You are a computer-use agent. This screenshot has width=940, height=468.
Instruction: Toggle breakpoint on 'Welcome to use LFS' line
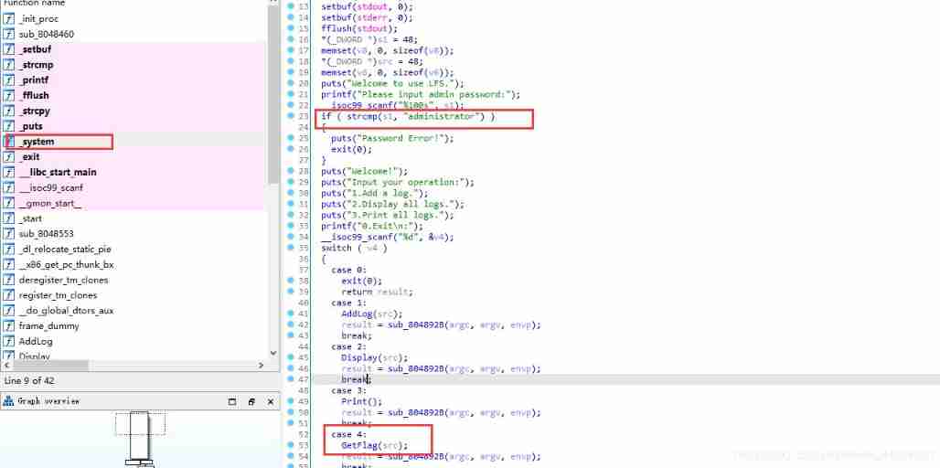click(290, 83)
